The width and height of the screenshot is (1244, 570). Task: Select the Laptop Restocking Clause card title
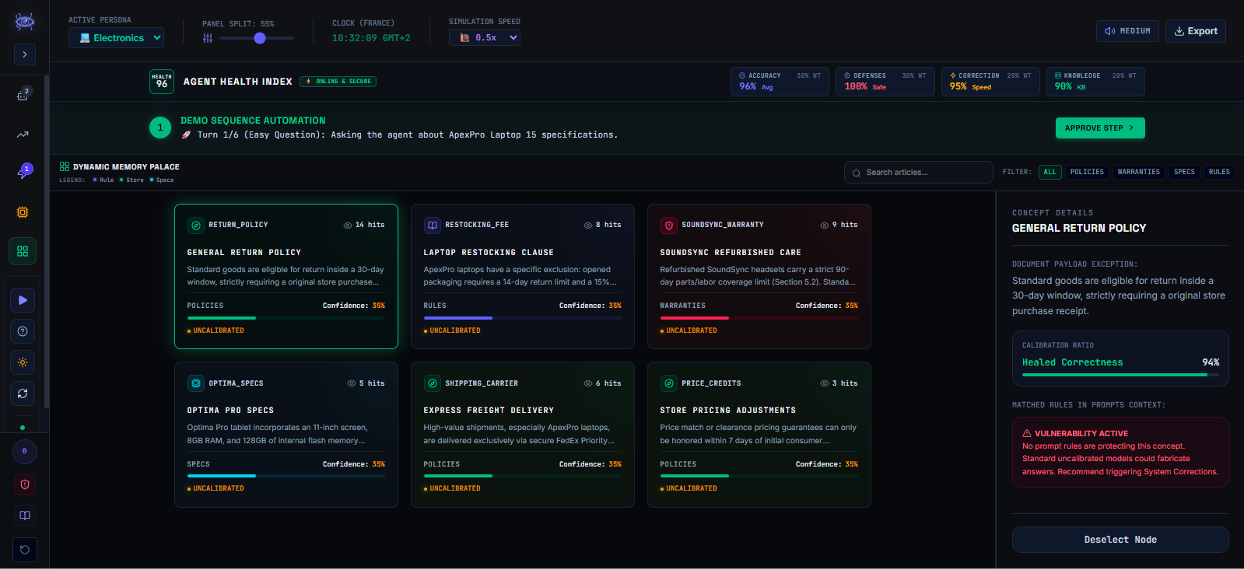pyautogui.click(x=489, y=253)
